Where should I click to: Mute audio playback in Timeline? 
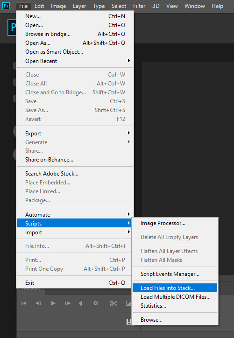[80, 303]
